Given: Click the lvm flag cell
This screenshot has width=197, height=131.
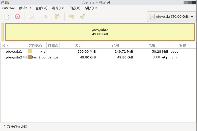Looking at the screenshot, I should click(173, 57).
